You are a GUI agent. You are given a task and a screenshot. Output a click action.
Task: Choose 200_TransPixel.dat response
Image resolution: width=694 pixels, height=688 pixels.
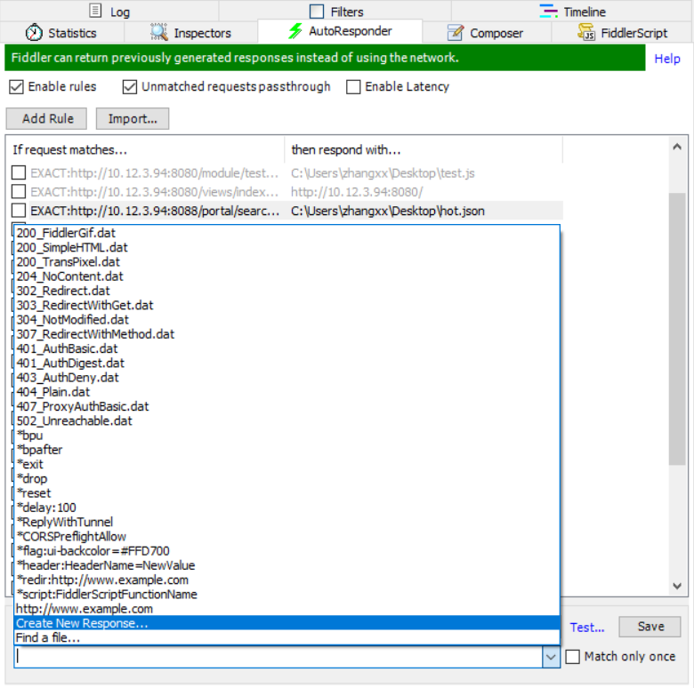coord(286,261)
